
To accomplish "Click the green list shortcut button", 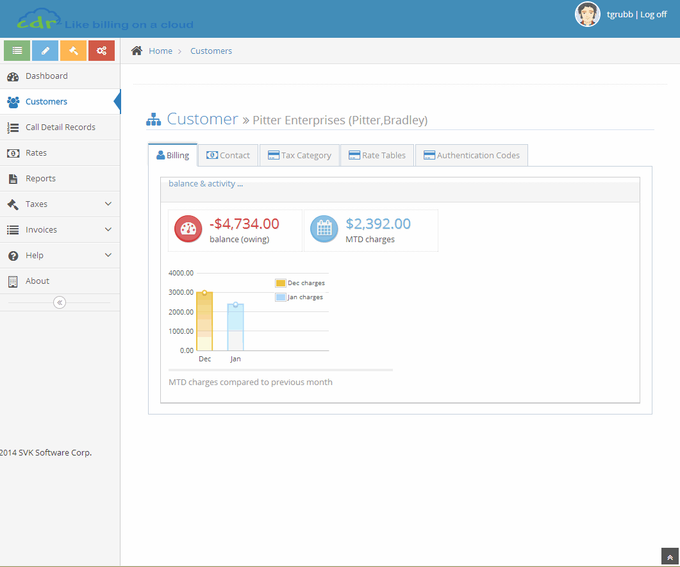I will coord(17,51).
